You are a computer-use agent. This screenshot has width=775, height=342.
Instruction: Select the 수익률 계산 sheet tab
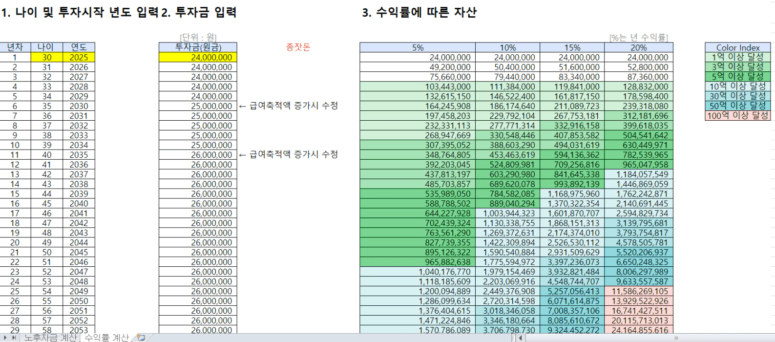pos(106,338)
